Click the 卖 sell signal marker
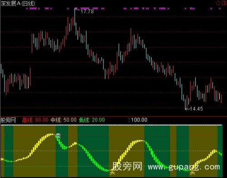227x178 pixels. 58,136
